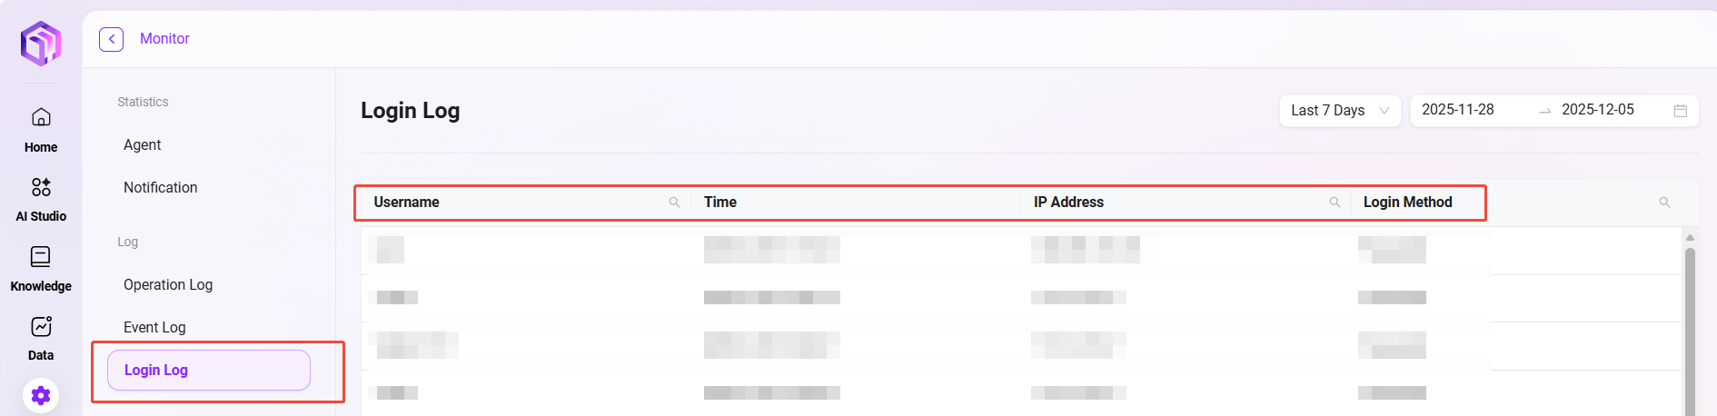
Task: Click the back arrow beside Monitor
Action: pyautogui.click(x=111, y=39)
